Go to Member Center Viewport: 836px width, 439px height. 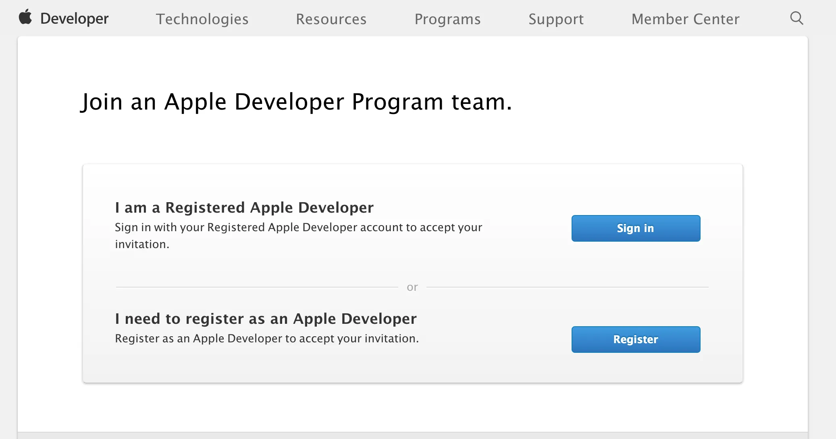click(x=685, y=19)
